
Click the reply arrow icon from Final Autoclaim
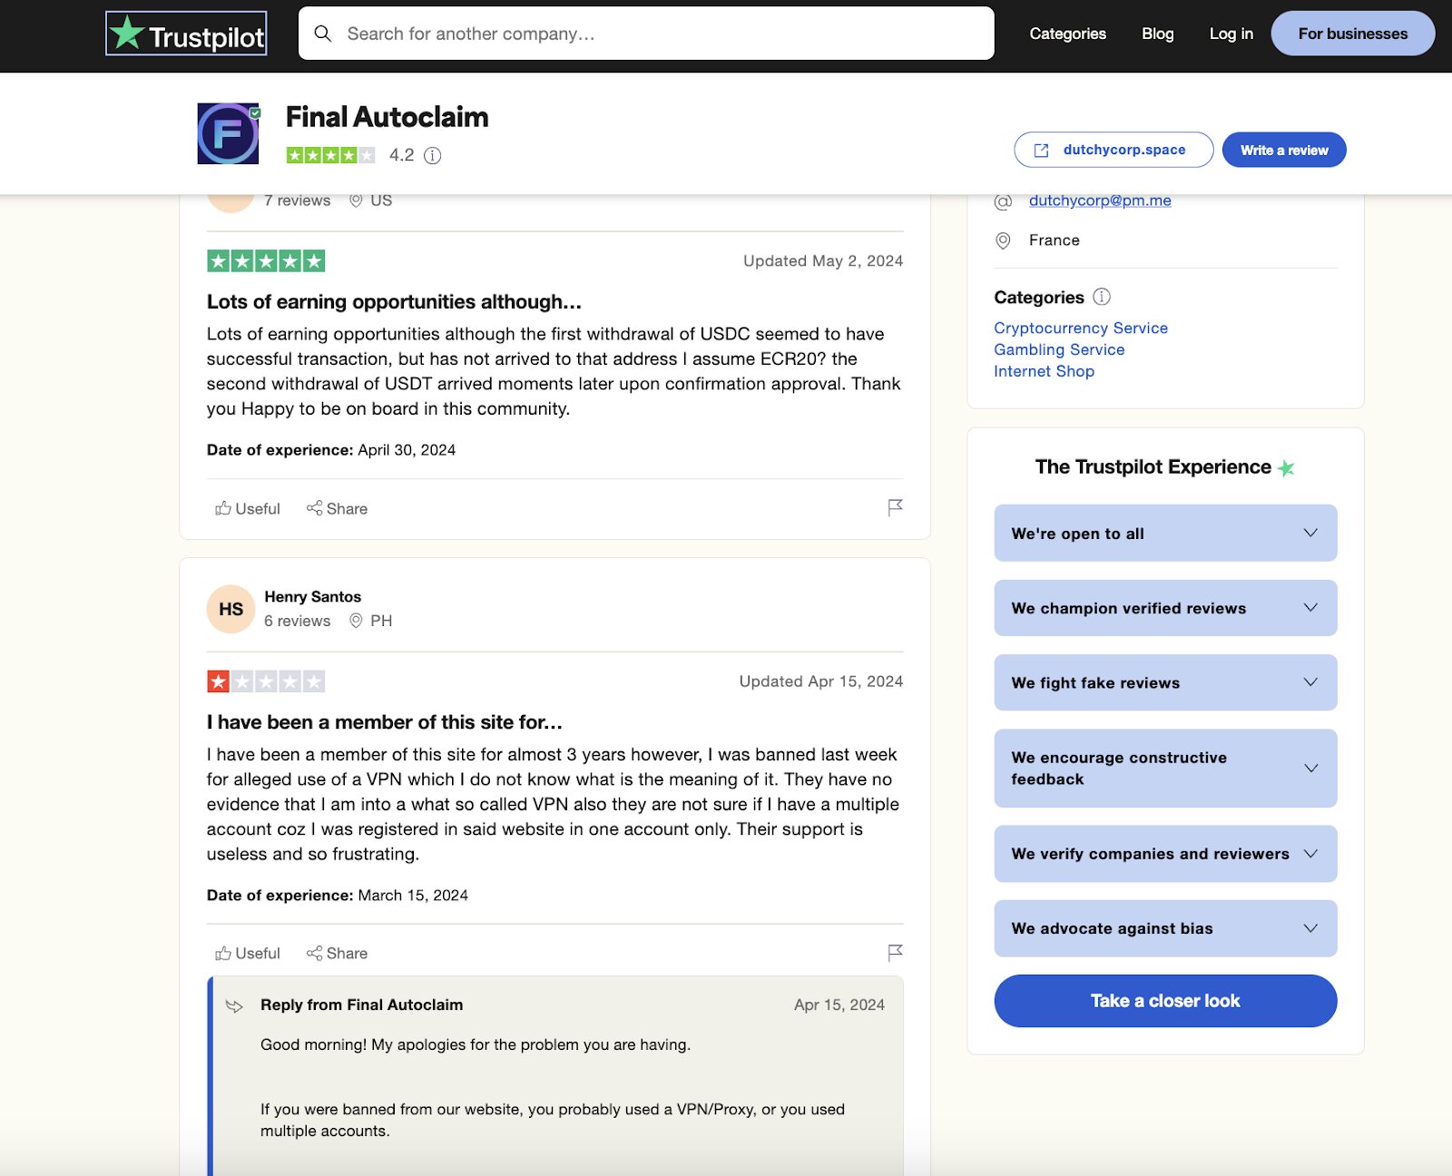(x=234, y=1005)
